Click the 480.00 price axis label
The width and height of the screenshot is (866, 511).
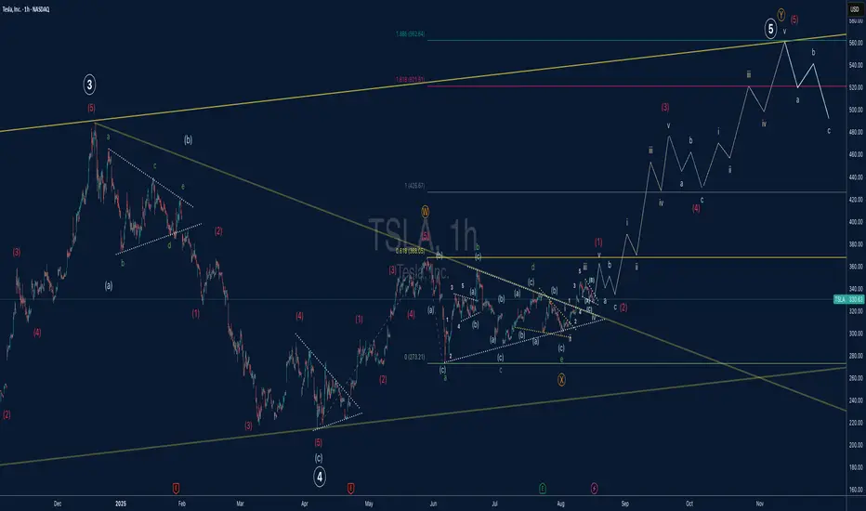[856, 132]
